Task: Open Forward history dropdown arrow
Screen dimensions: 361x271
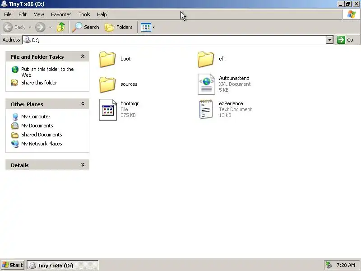Action: tap(50, 28)
